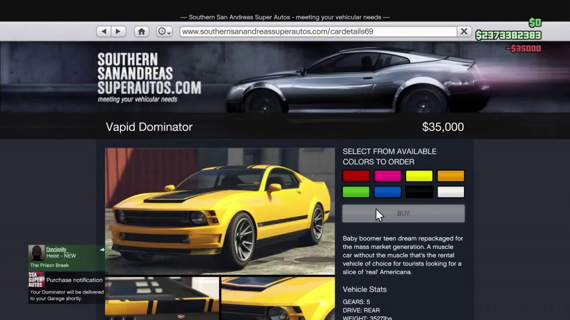Click the GEARS: 5 stat line
This screenshot has height=320, width=570.
(356, 302)
